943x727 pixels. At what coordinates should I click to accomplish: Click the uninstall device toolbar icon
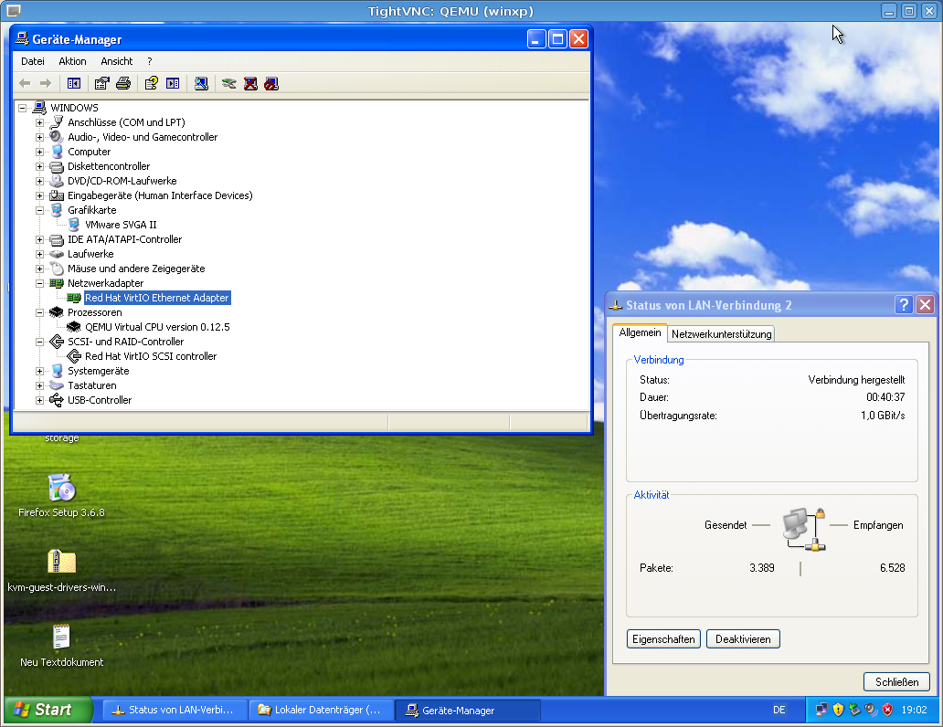click(250, 84)
